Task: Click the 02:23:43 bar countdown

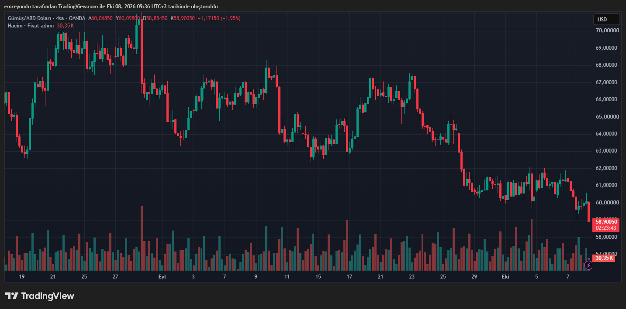Action: point(605,228)
